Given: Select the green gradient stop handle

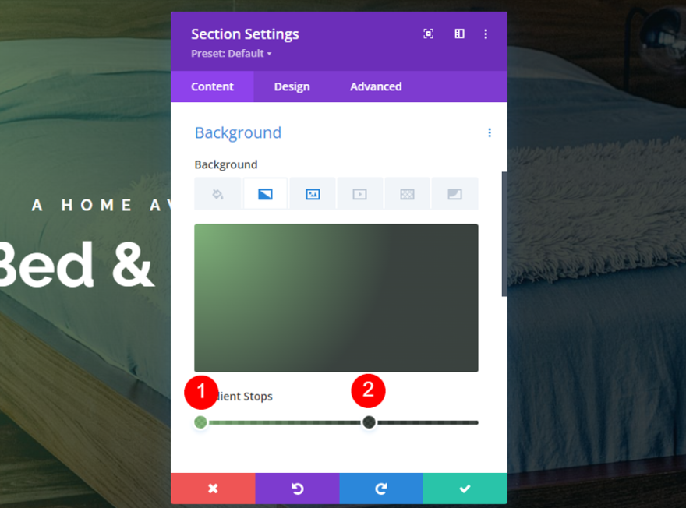Looking at the screenshot, I should pos(200,422).
